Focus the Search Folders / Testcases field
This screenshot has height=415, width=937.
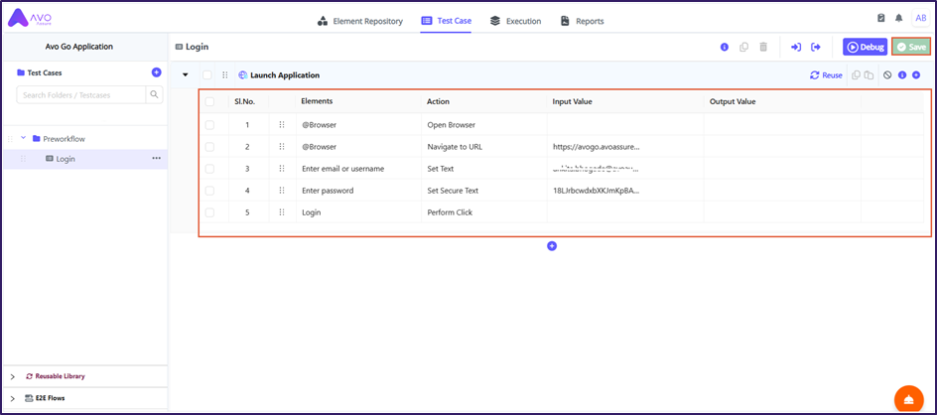(81, 94)
